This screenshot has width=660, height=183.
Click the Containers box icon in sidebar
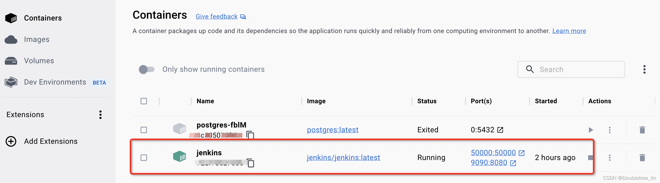click(x=11, y=18)
